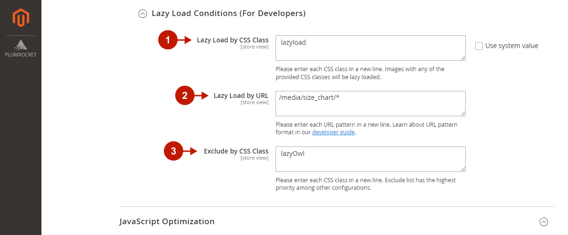Grab the resize handle of lazyload textarea
The width and height of the screenshot is (568, 235).
[463, 58]
